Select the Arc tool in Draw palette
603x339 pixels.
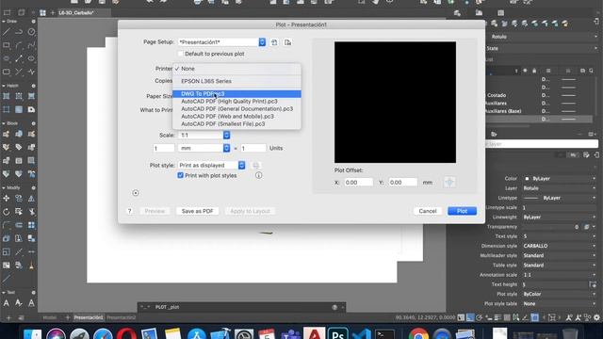coord(19,45)
